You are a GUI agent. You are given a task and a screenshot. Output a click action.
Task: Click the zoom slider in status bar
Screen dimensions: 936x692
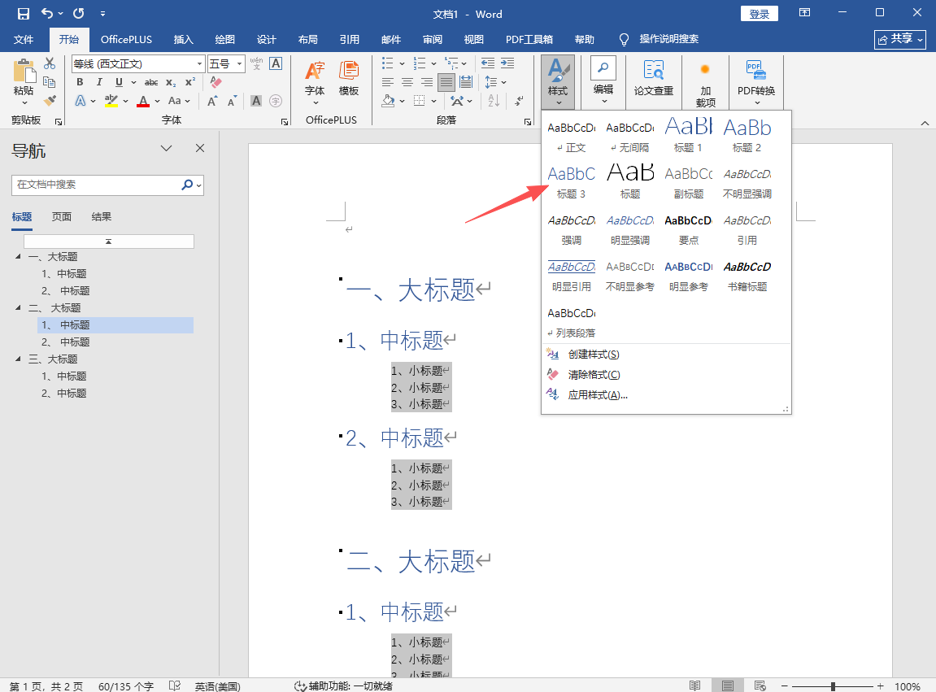pos(832,686)
